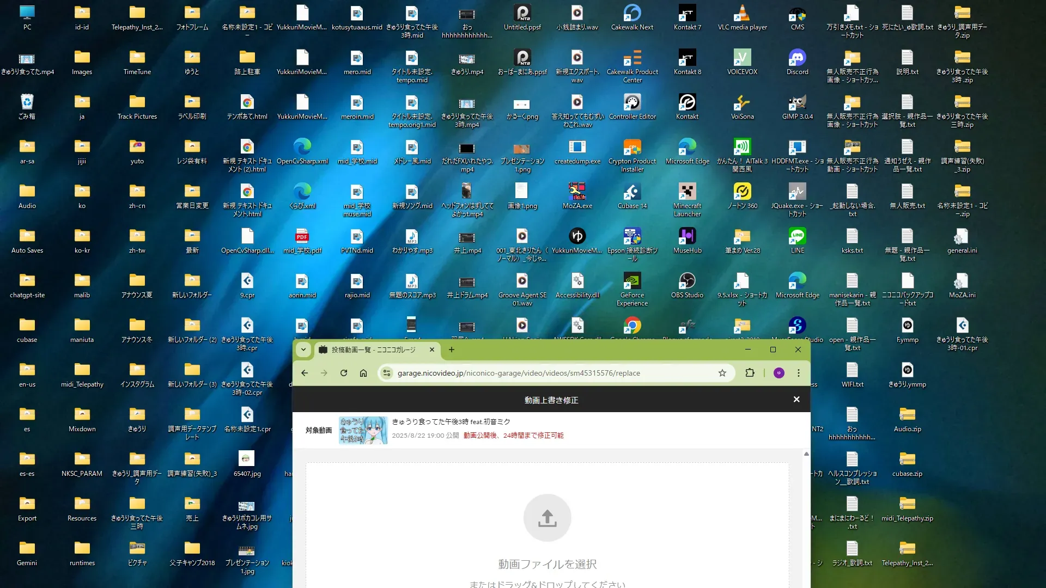Bookmark page with the star icon
This screenshot has height=588, width=1046.
(x=722, y=373)
